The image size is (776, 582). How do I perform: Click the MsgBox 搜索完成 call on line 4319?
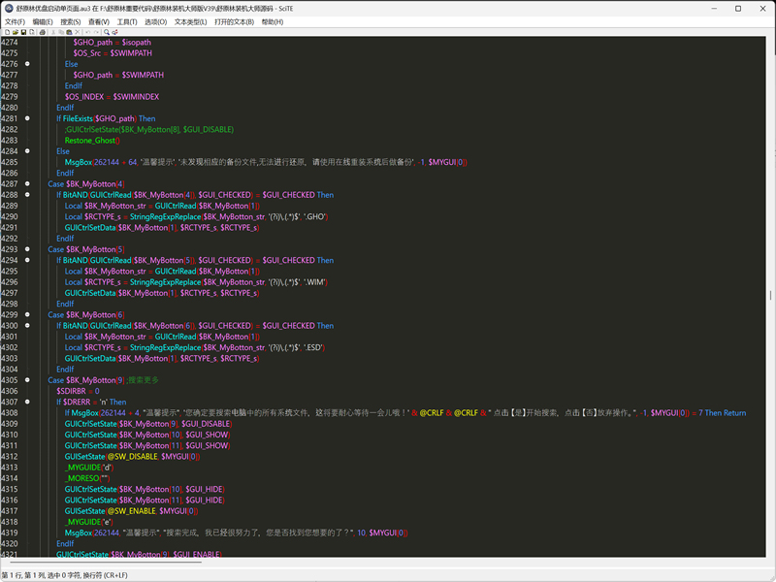point(236,533)
